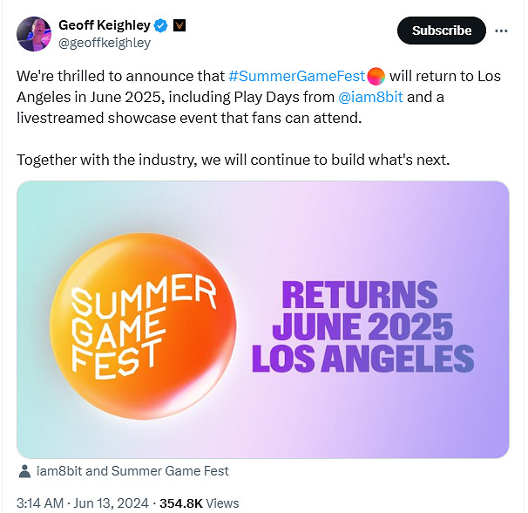Open the "iam8bit and Summer Game Fest" tagged link
This screenshot has height=513, width=528.
pyautogui.click(x=132, y=471)
